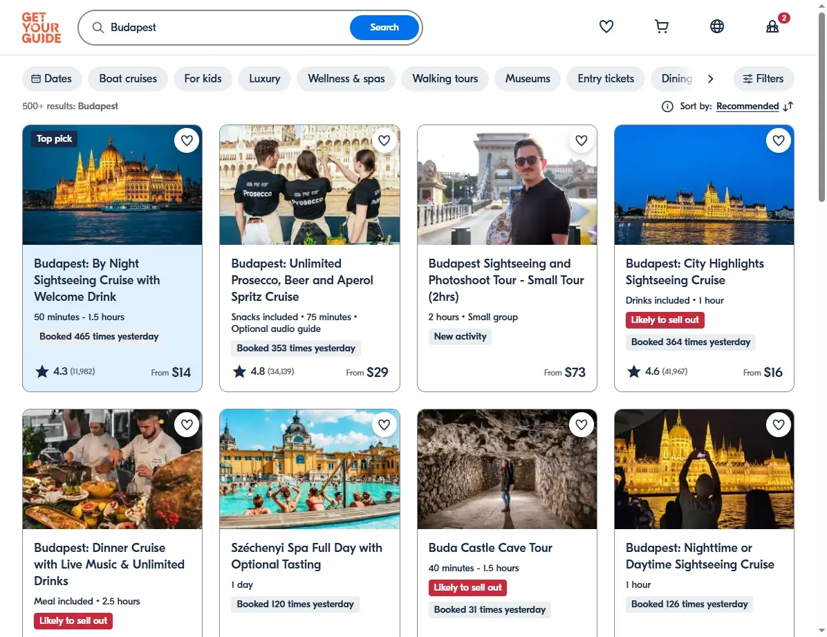The image size is (827, 637).
Task: Click the 'From $16' price
Action: tap(763, 372)
